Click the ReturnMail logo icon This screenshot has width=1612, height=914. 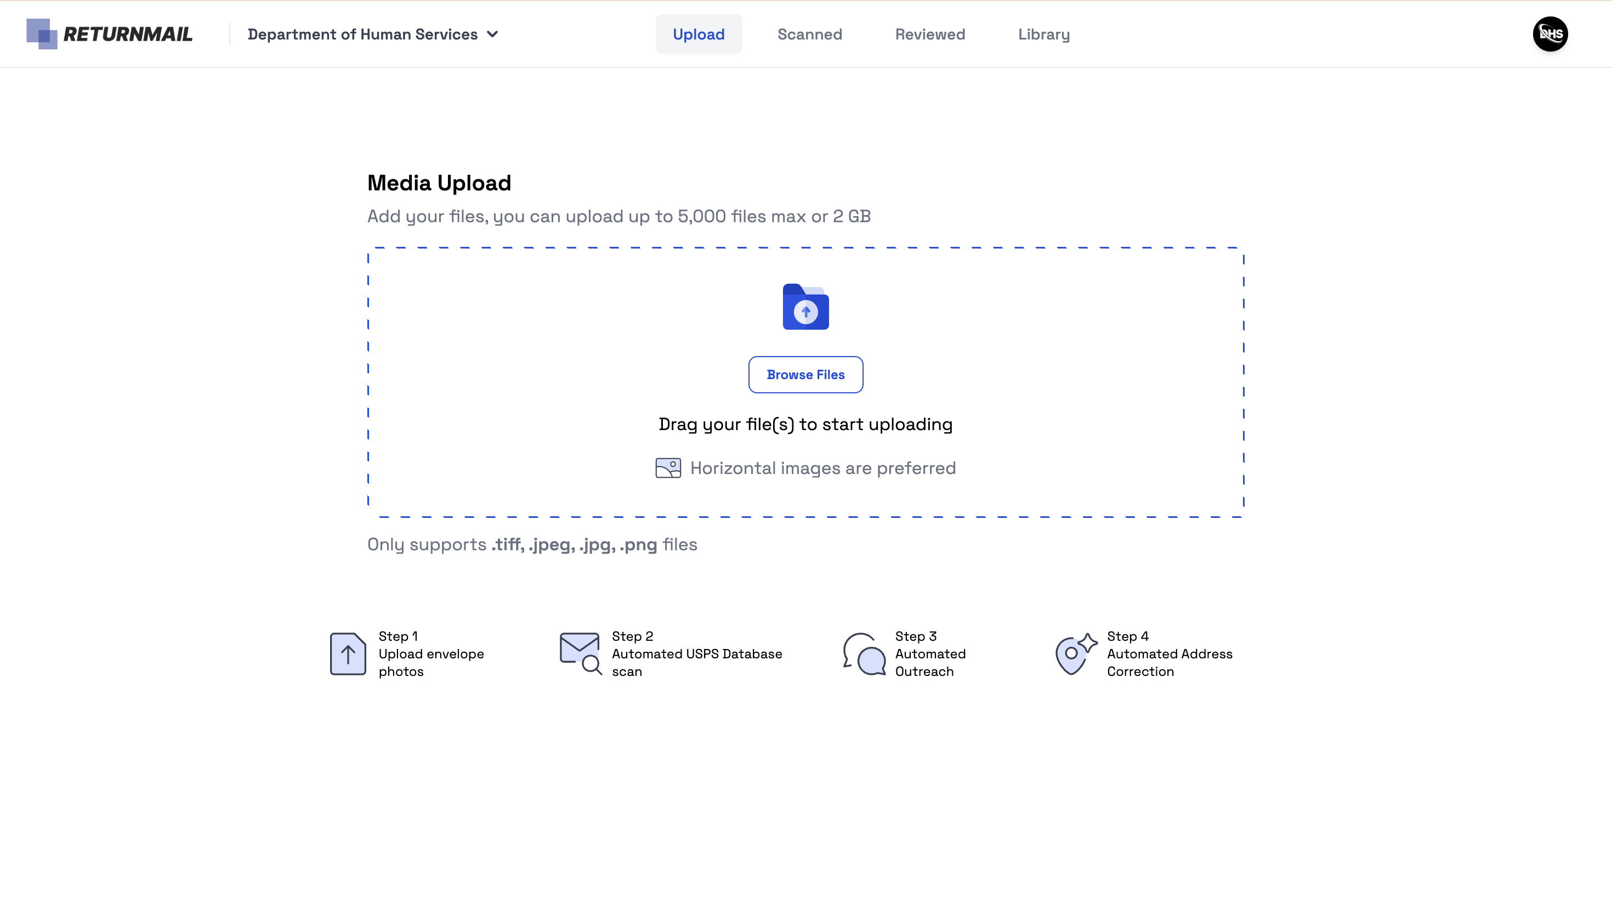click(42, 34)
